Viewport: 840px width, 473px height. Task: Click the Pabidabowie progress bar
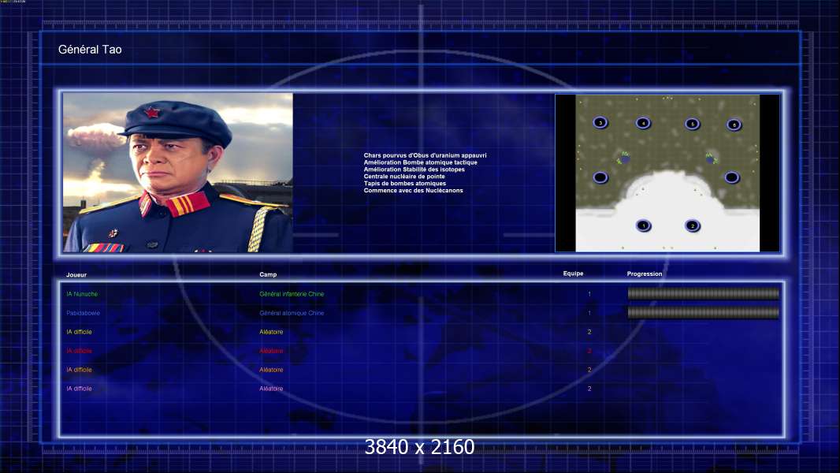click(704, 312)
